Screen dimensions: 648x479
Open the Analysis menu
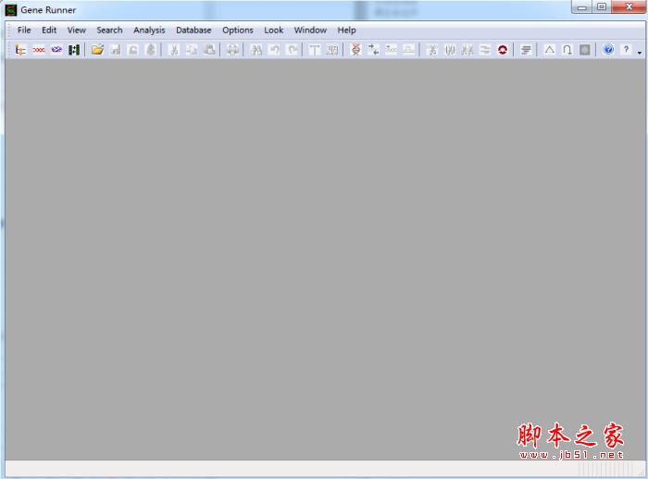click(149, 31)
